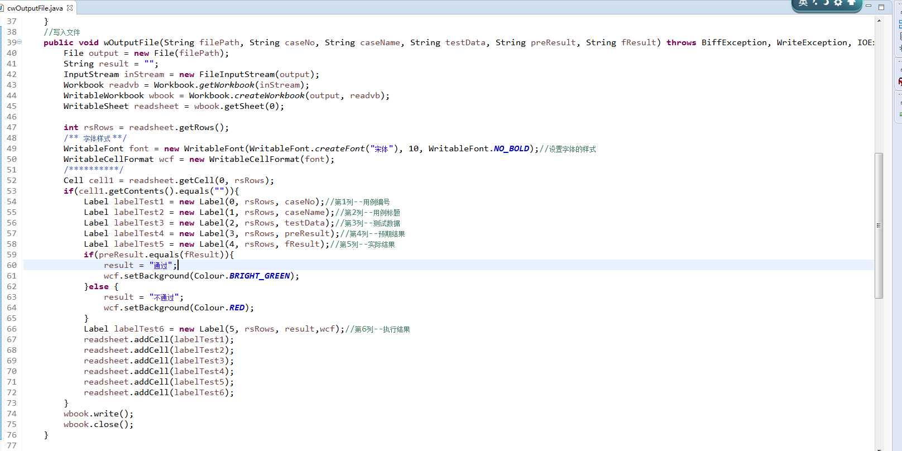Click 'addCell(labelTest4)' on line 70
Screen dimensions: 902x451
point(181,371)
